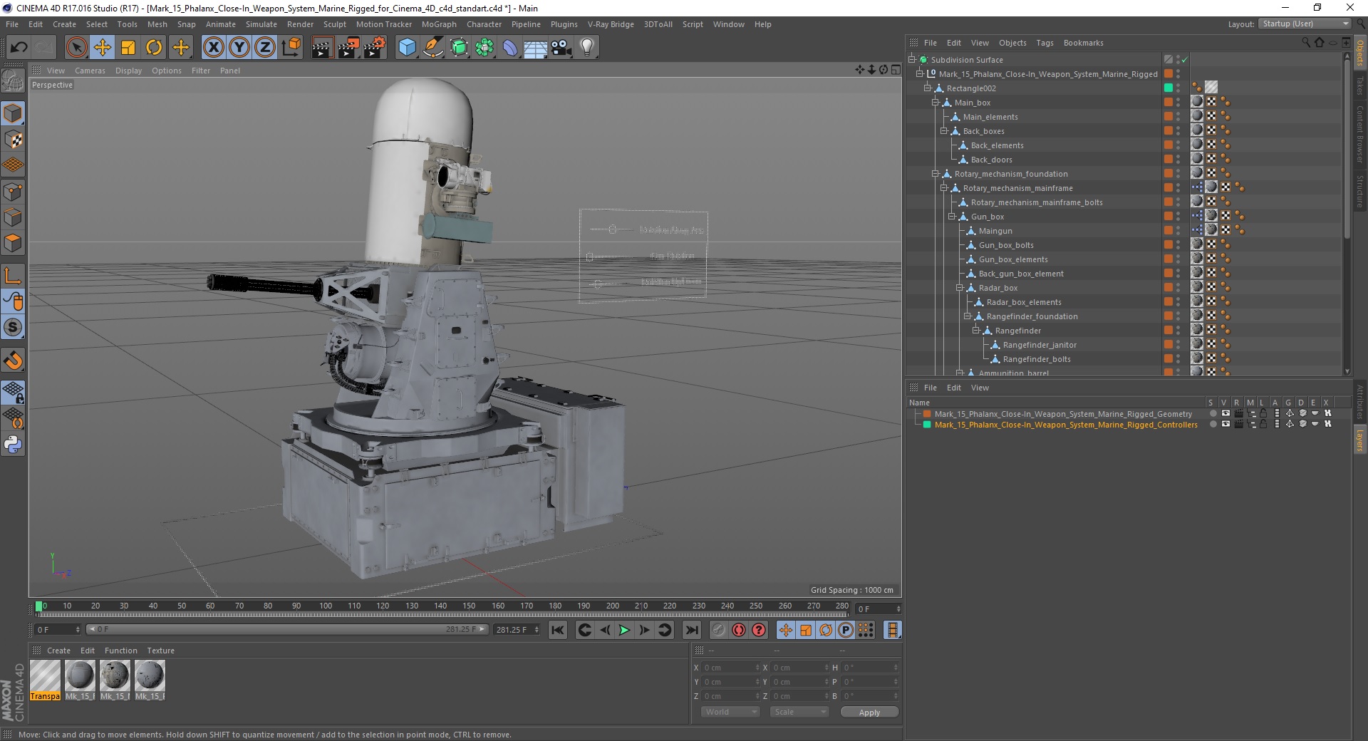
Task: Open the Layout dropdown Startup (User)
Action: (1305, 24)
